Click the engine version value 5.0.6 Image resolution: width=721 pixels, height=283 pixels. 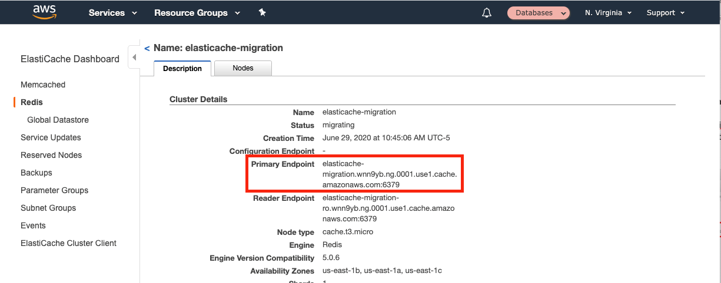331,258
